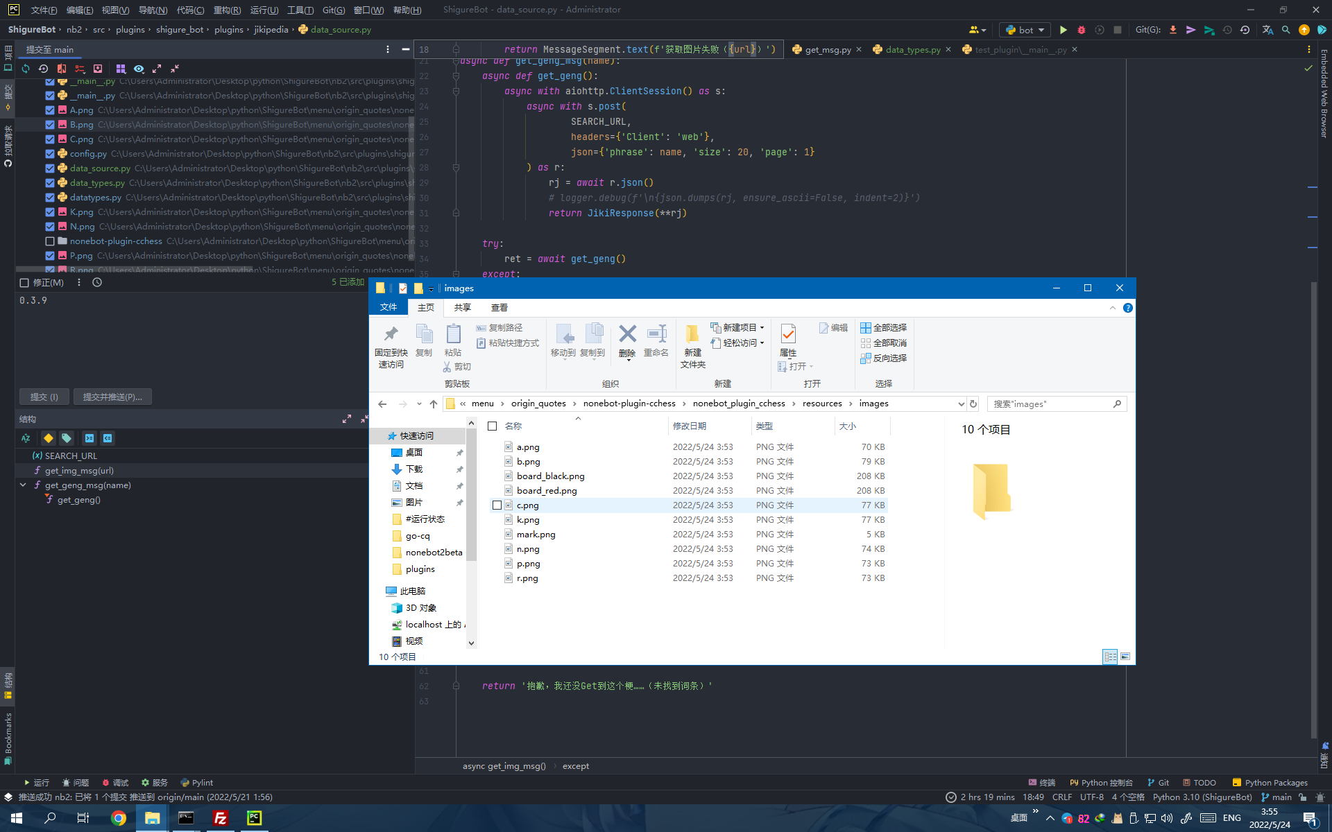Open the bot run configuration dropdown
Image resolution: width=1332 pixels, height=832 pixels.
tap(1026, 30)
